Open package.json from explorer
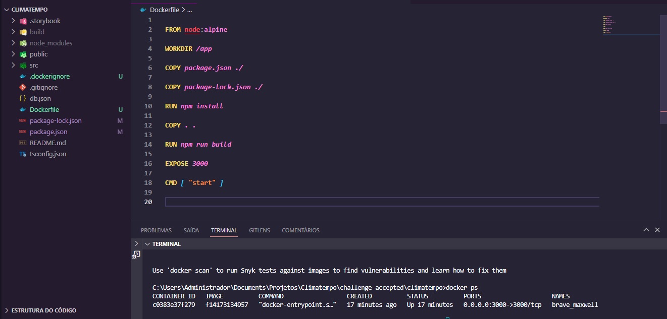 (x=48, y=132)
